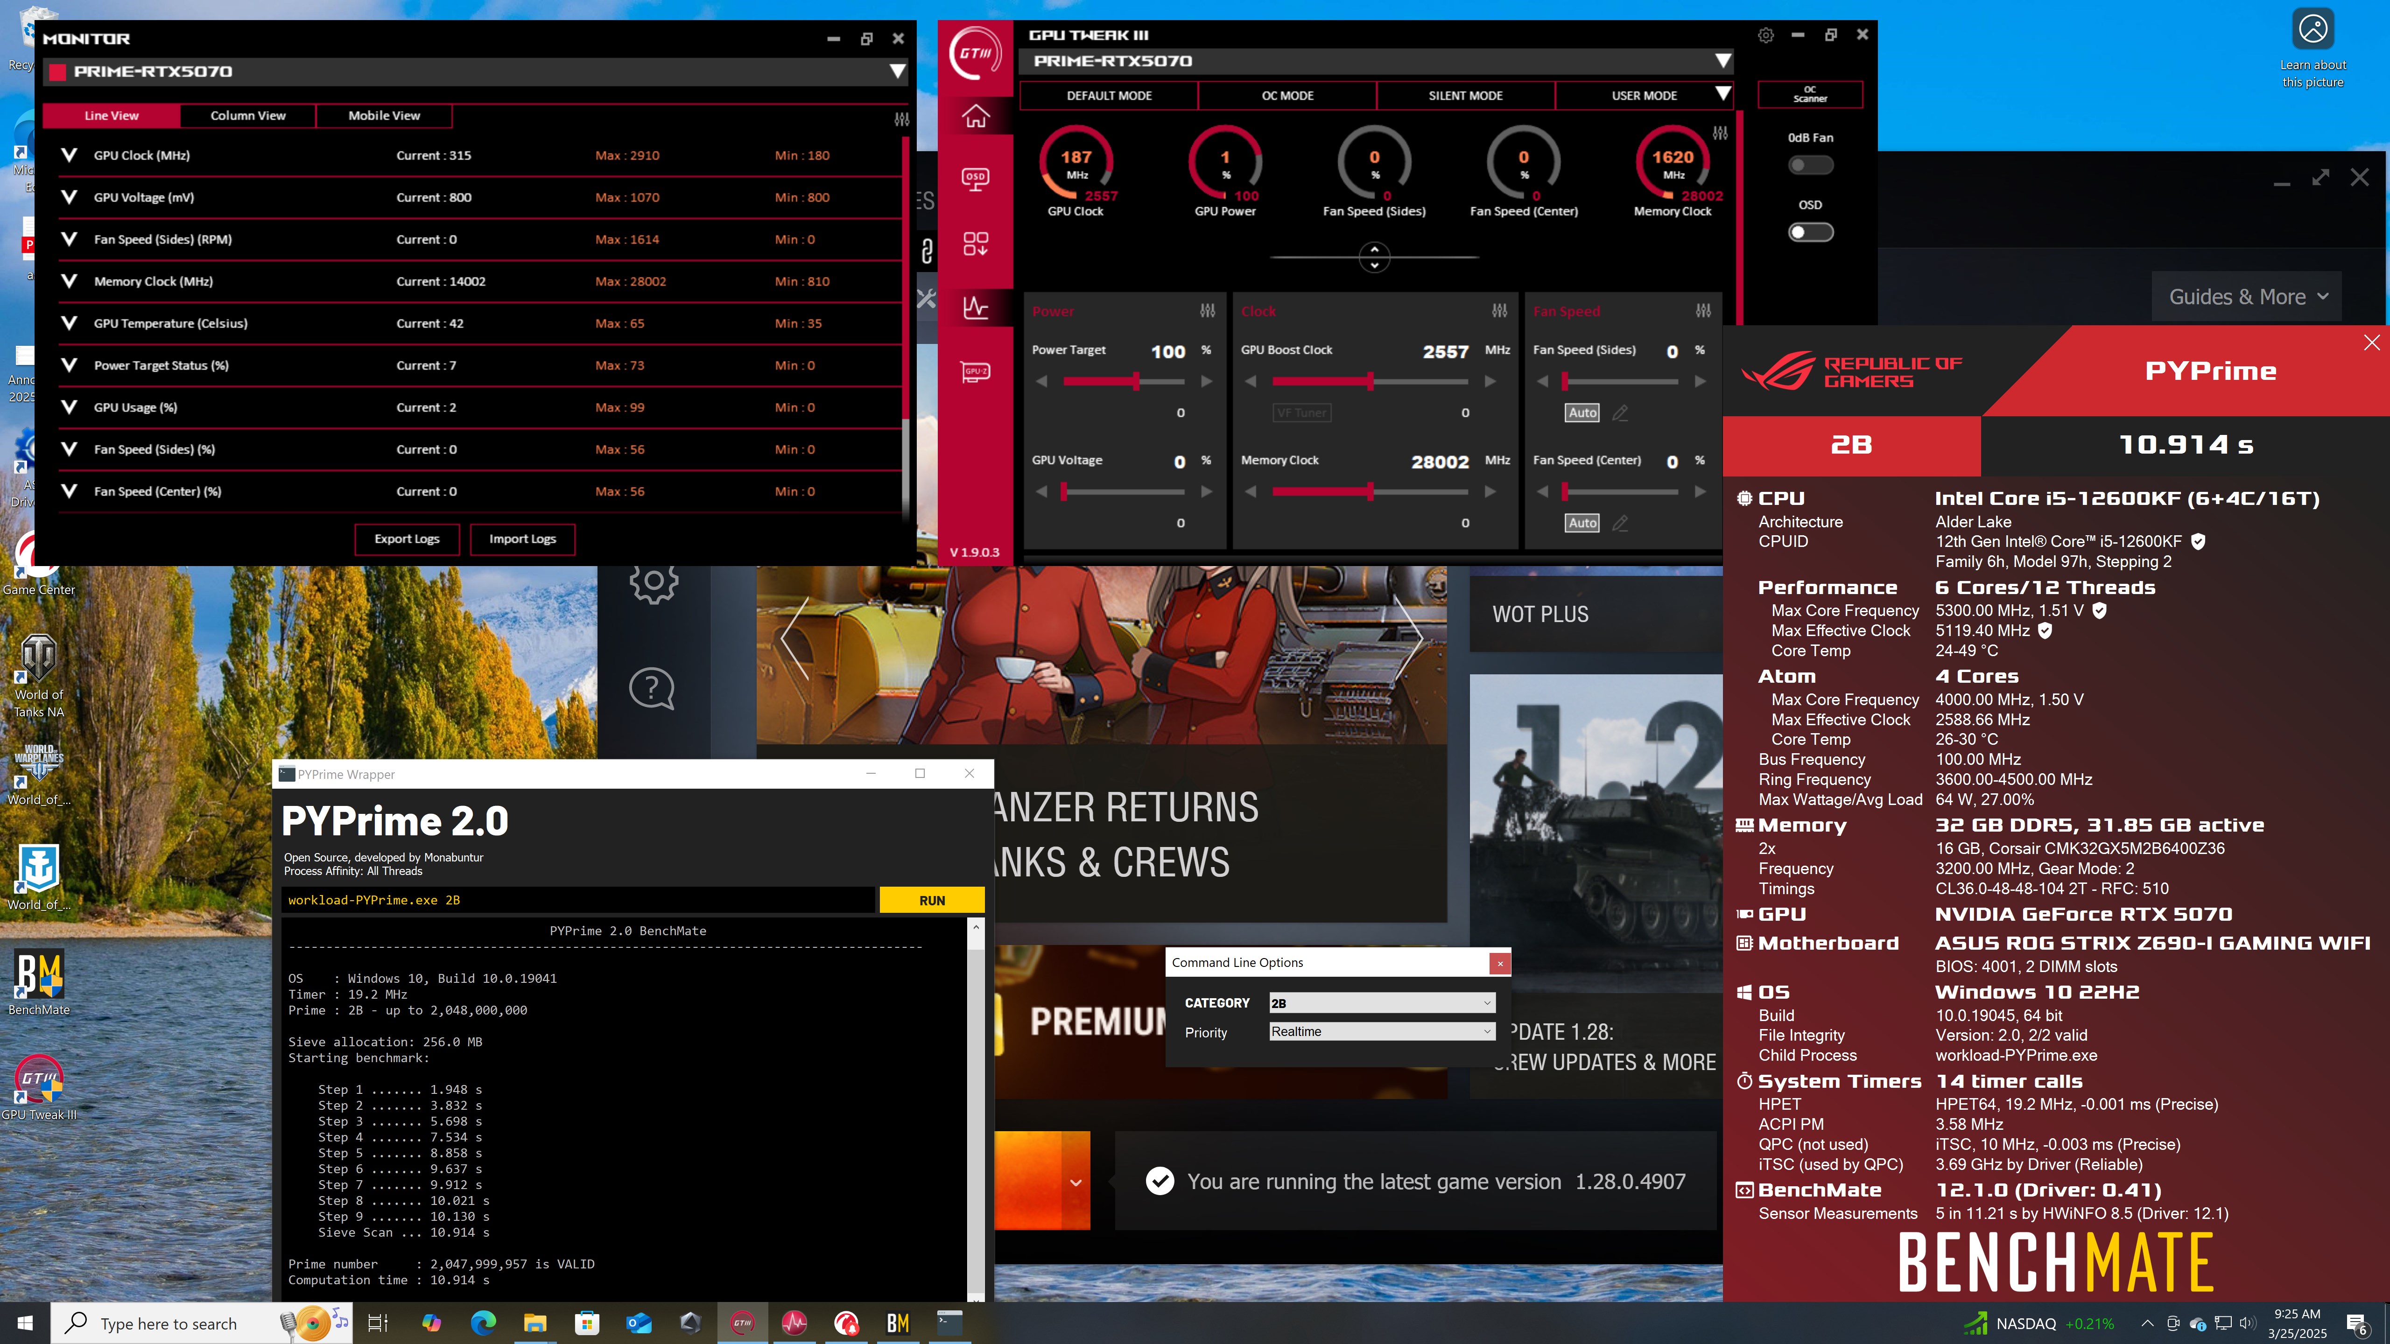The image size is (2390, 1344).
Task: Select DEFAULT MODE in GPU Tweak
Action: click(1109, 96)
